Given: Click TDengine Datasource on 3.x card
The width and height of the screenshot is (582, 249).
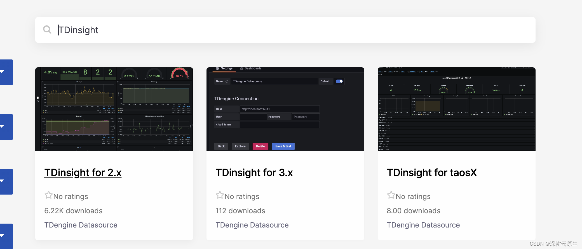Looking at the screenshot, I should [x=252, y=225].
